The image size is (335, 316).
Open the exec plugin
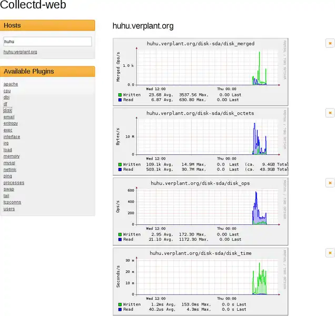pyautogui.click(x=8, y=130)
